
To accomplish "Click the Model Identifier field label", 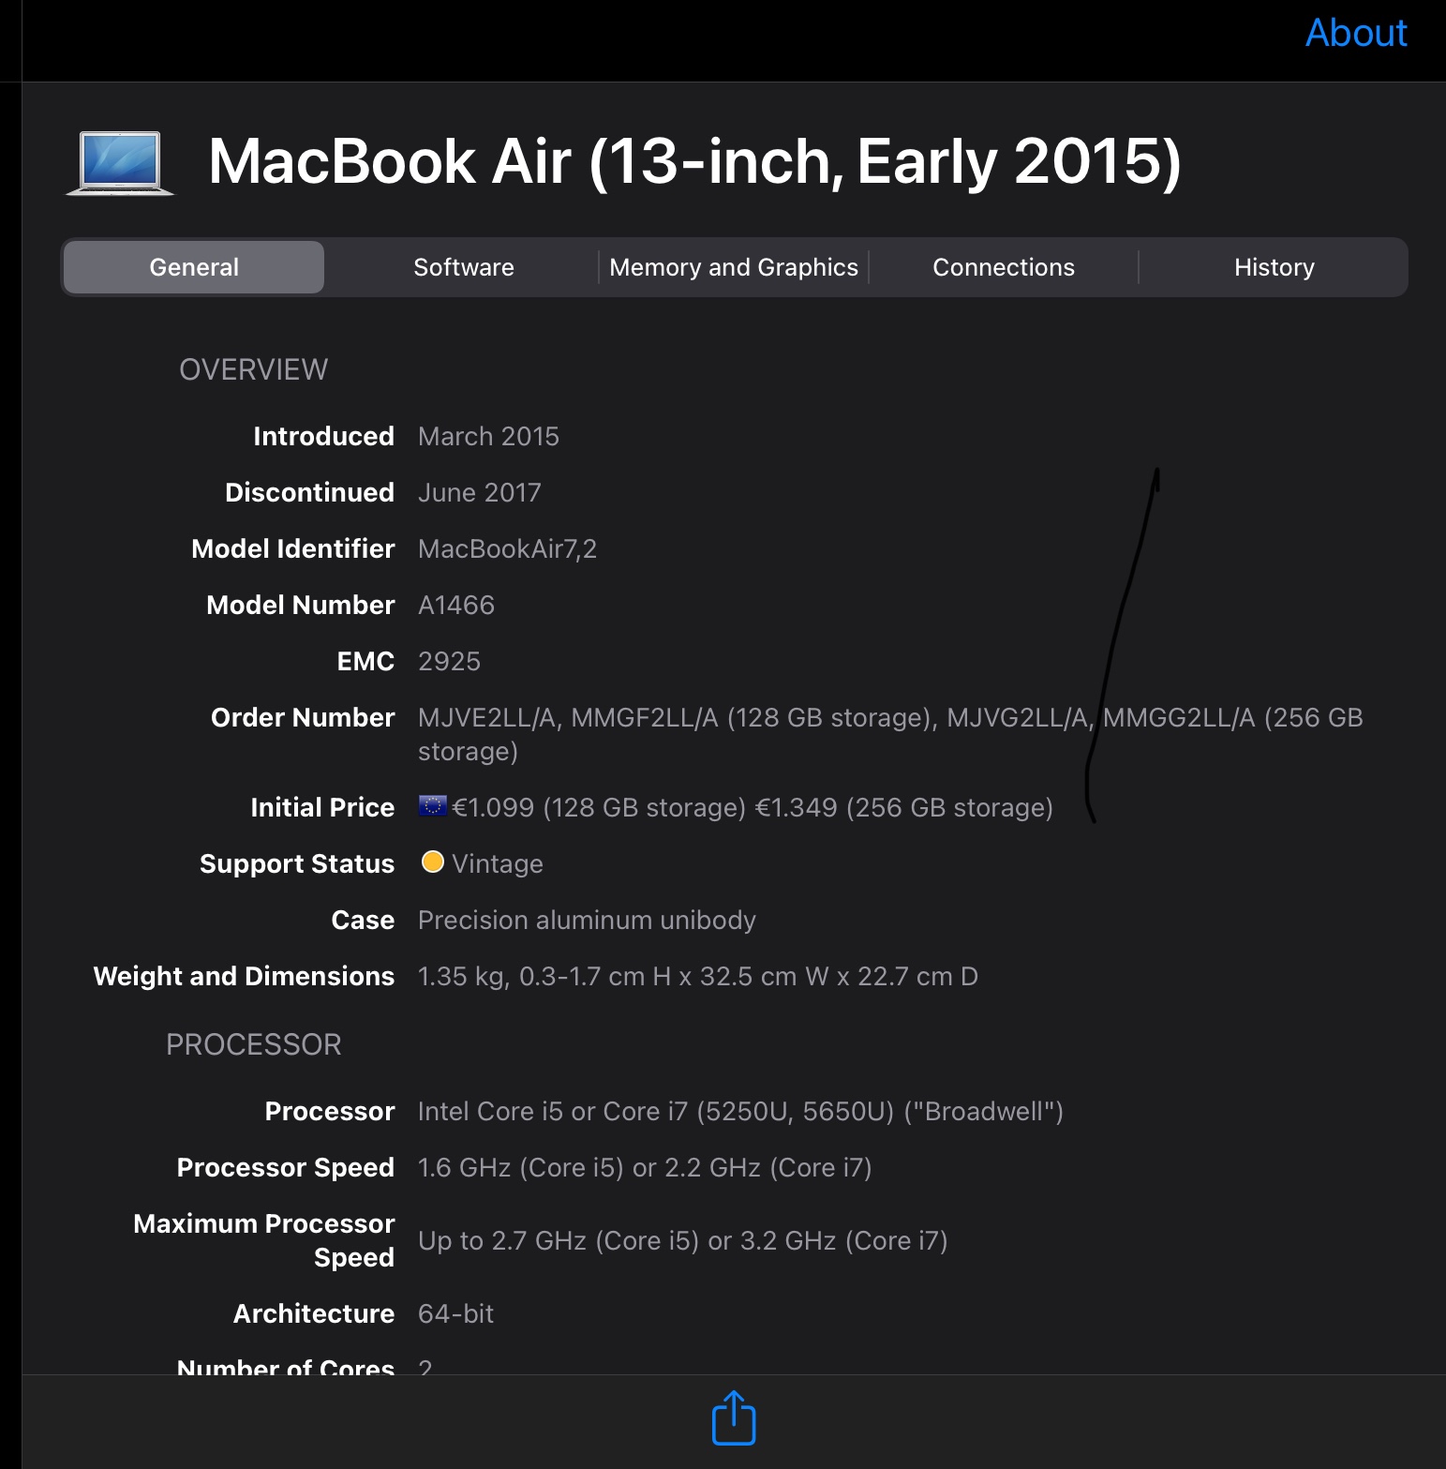I will (292, 549).
